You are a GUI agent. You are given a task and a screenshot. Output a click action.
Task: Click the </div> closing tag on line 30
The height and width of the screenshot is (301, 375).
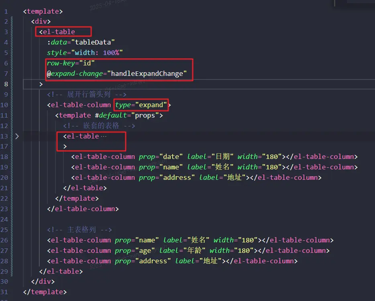[43, 282]
